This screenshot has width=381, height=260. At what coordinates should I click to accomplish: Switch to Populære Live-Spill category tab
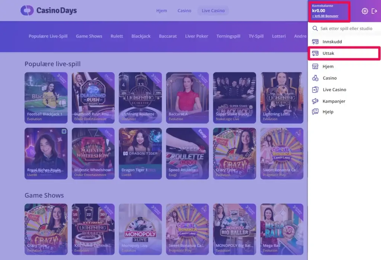coord(48,36)
